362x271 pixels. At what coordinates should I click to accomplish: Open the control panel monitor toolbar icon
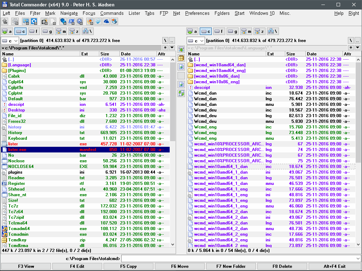tap(25, 22)
